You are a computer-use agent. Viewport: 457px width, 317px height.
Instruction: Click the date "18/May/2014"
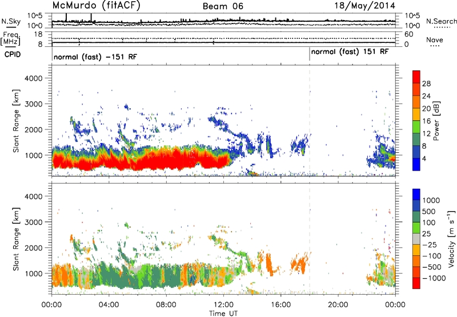click(x=364, y=6)
